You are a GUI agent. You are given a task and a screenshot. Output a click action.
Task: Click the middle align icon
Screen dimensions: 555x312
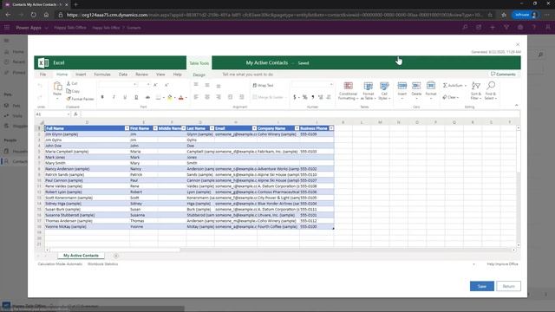pyautogui.click(x=207, y=85)
